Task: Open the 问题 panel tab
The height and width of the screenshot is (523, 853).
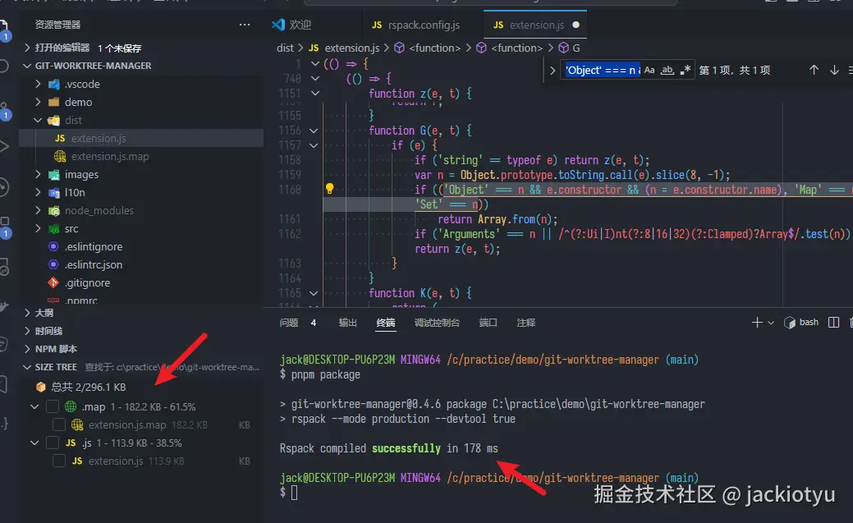Action: 289,323
